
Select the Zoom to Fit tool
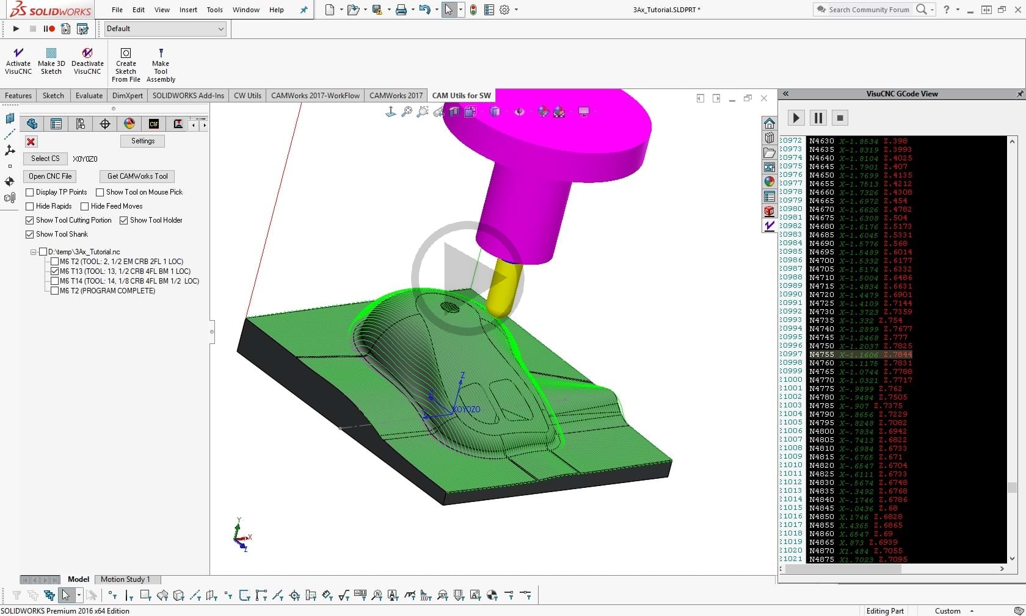(406, 112)
